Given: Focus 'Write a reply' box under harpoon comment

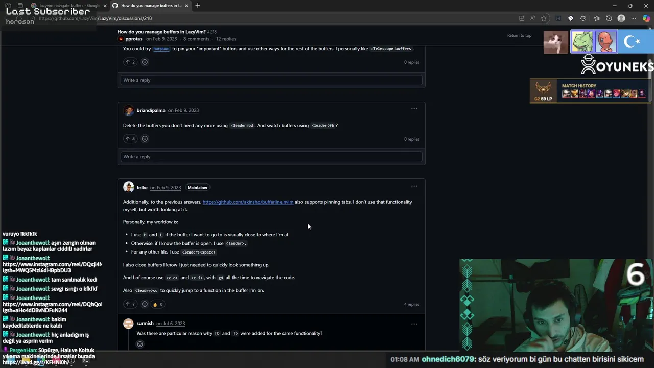Looking at the screenshot, I should [x=271, y=80].
